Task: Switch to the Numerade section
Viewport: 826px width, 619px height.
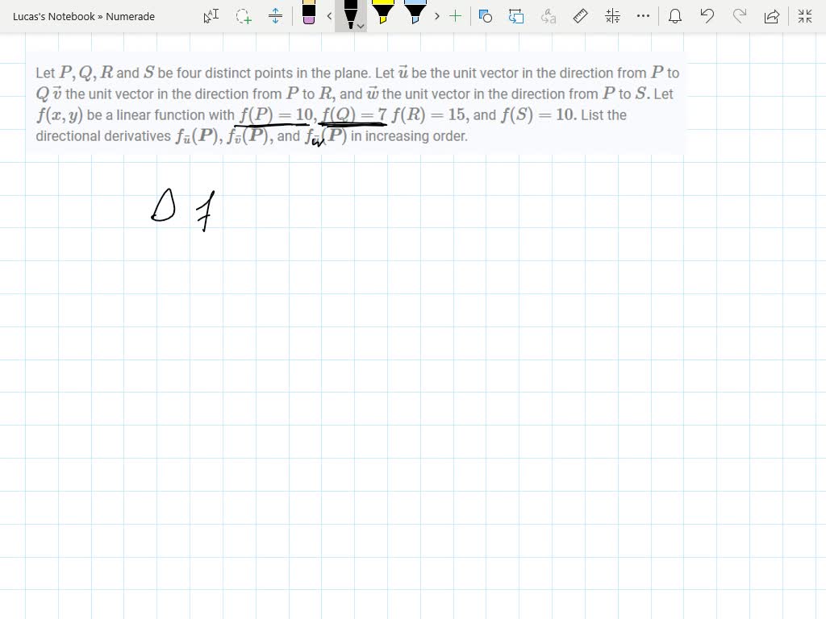Action: point(129,16)
